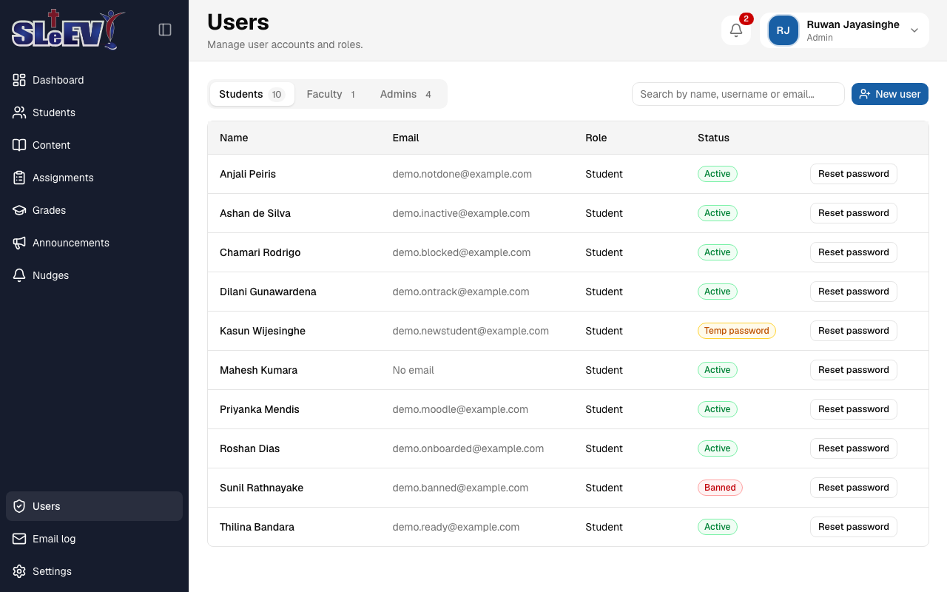This screenshot has width=947, height=592.
Task: Click the Users shield icon
Action: point(19,506)
